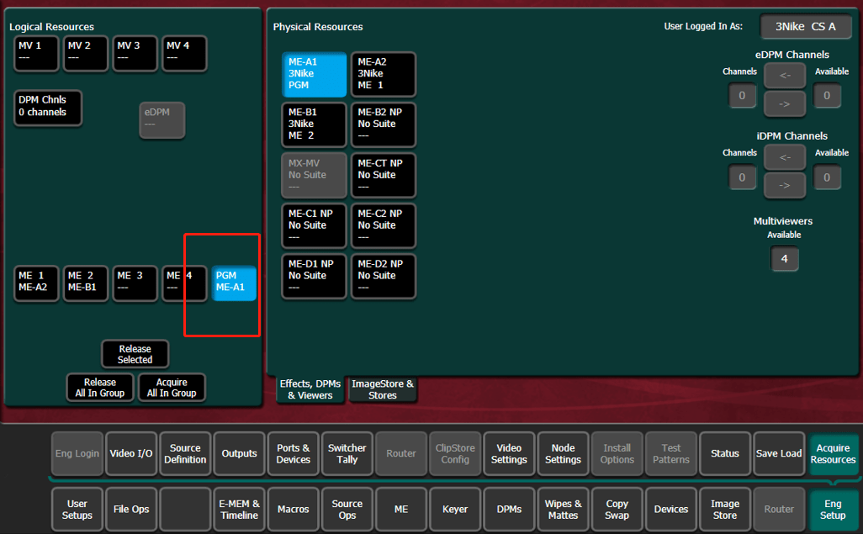Open the Wipes & Mattes menu
The height and width of the screenshot is (534, 863).
(x=563, y=509)
